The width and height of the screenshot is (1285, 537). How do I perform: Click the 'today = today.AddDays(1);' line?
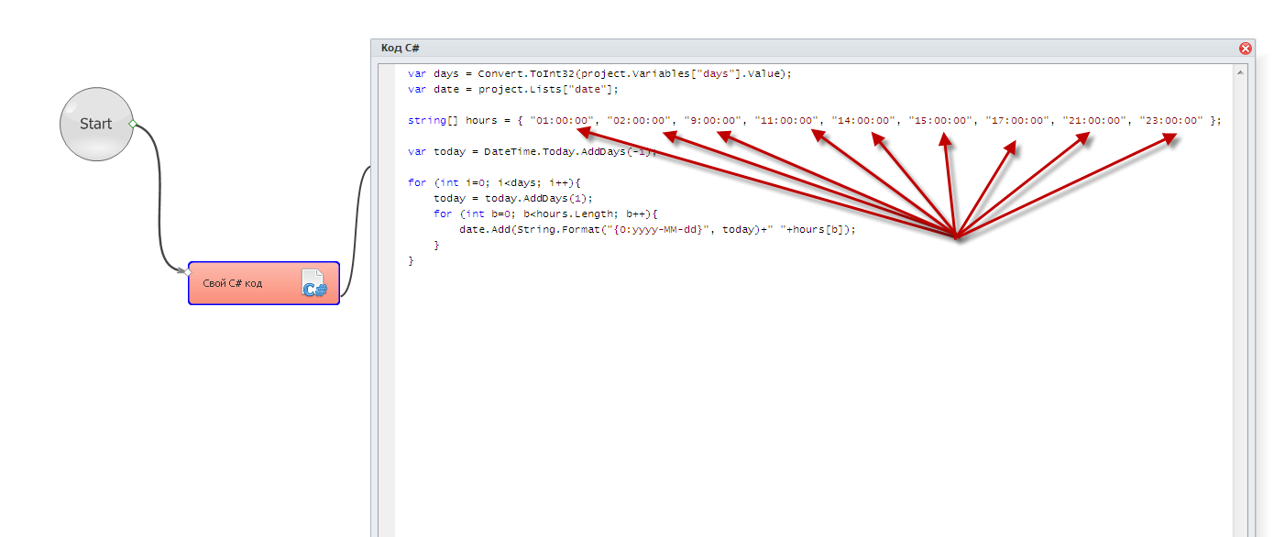point(514,198)
